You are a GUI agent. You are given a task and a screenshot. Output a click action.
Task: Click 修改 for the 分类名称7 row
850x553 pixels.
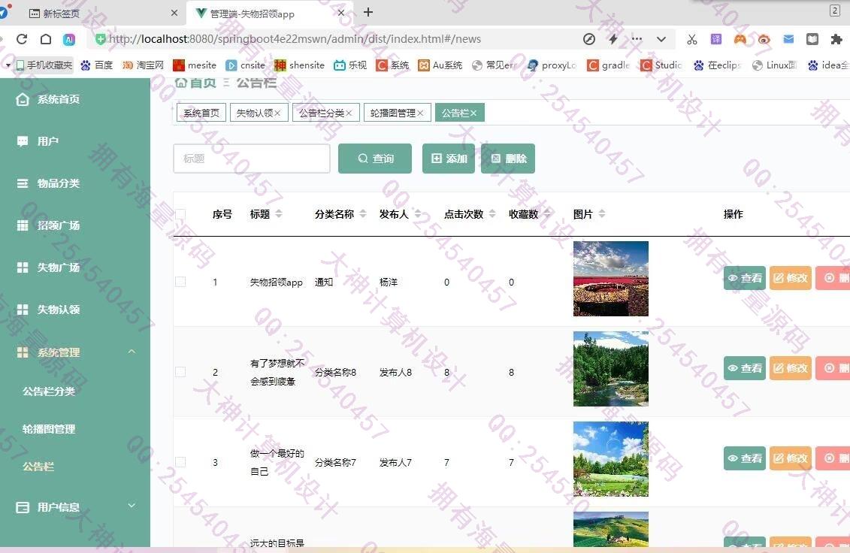[x=791, y=458]
